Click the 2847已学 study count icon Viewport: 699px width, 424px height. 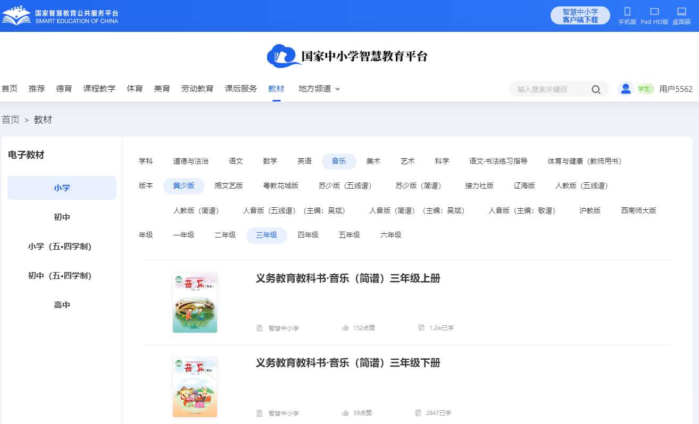tap(418, 413)
